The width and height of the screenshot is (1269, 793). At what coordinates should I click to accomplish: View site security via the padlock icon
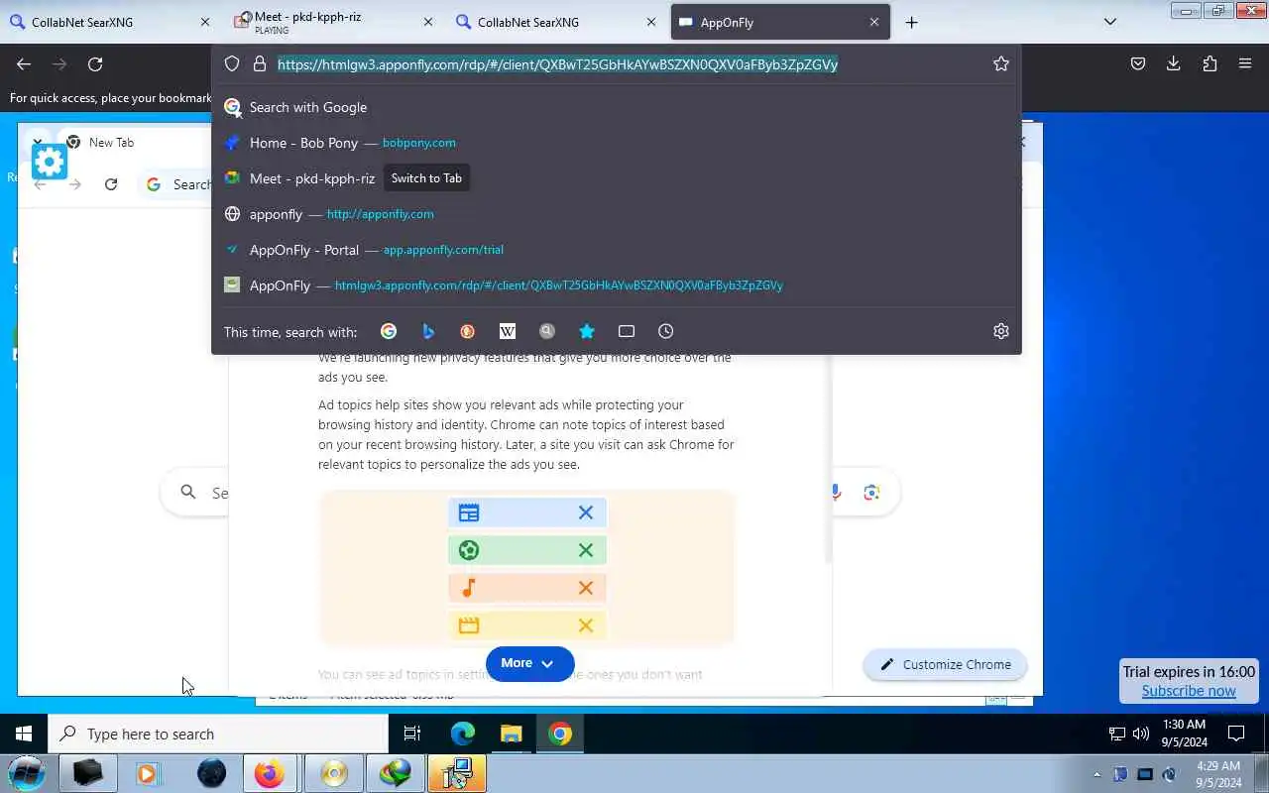click(260, 64)
